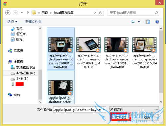Select the safari guided tour video thumbnail
This screenshot has width=166, height=126.
pos(61,88)
